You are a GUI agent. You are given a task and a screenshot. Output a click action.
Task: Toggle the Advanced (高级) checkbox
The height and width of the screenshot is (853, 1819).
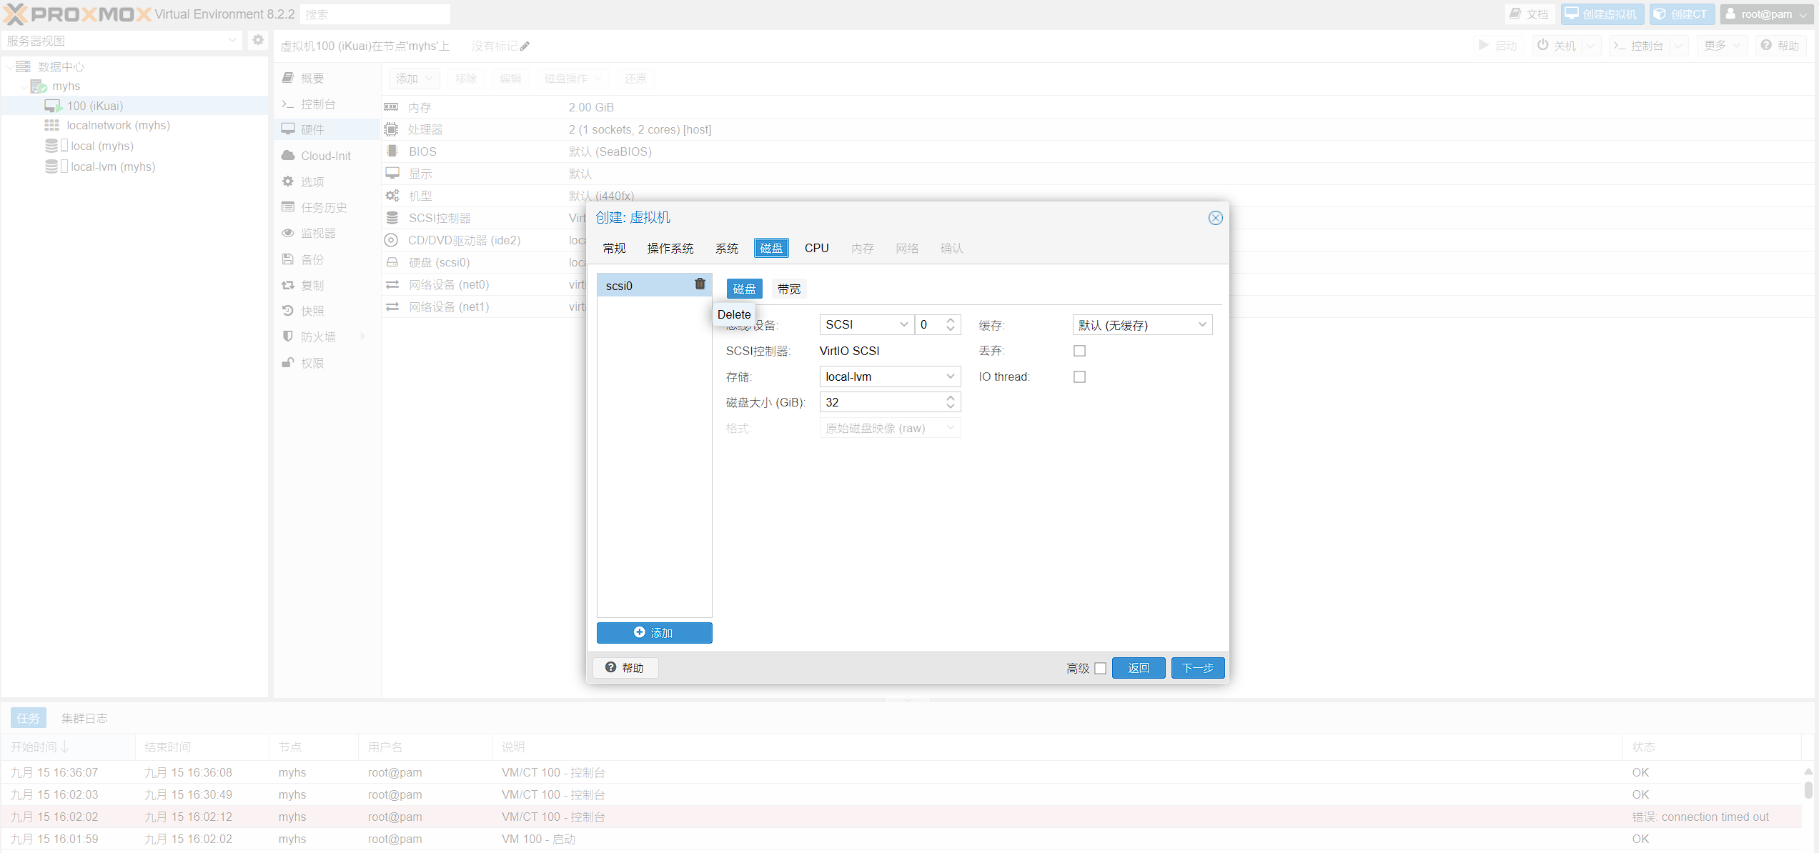(1101, 669)
